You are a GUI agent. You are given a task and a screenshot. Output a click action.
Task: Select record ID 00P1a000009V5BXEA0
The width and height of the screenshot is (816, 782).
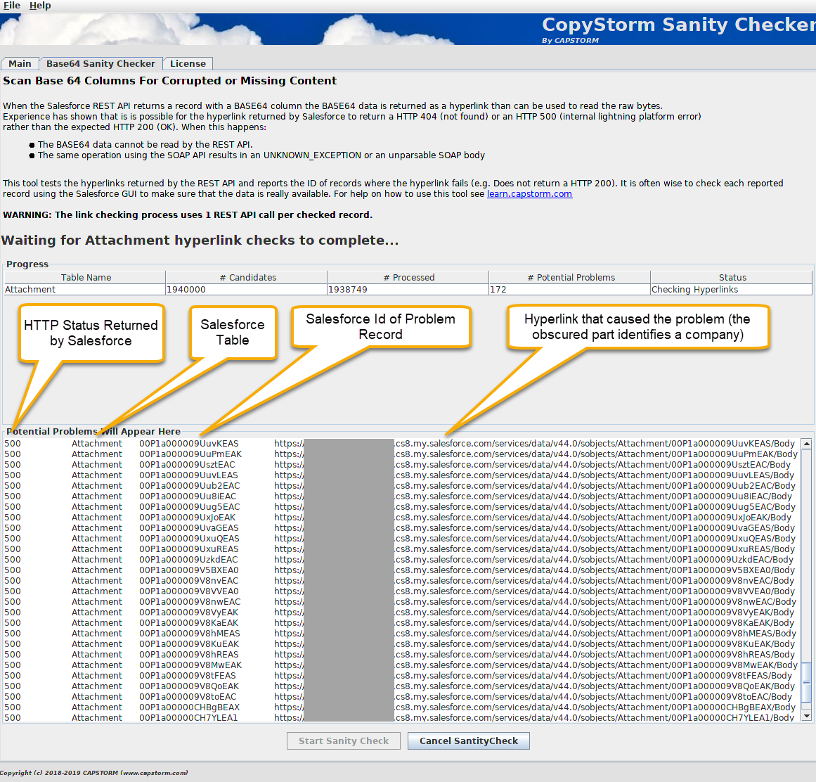point(189,570)
